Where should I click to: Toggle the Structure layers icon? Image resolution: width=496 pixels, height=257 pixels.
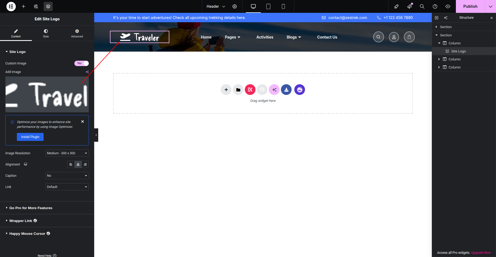(48, 6)
